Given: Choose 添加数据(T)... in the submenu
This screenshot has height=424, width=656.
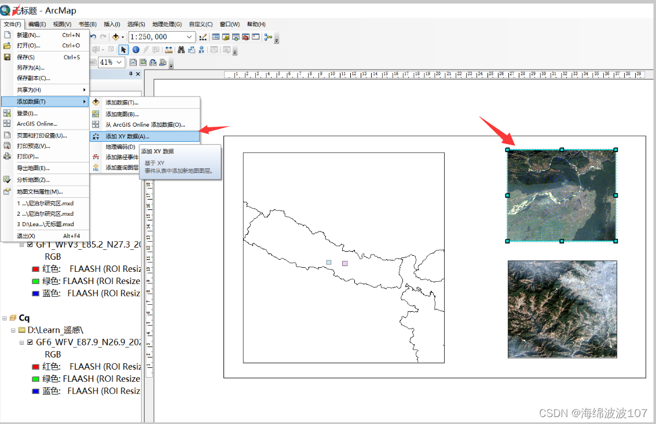Looking at the screenshot, I should [145, 102].
